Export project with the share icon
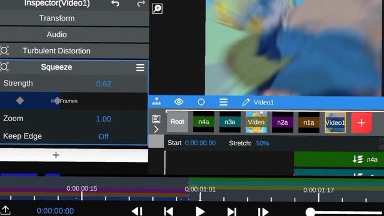The width and height of the screenshot is (384, 216). coord(5,211)
